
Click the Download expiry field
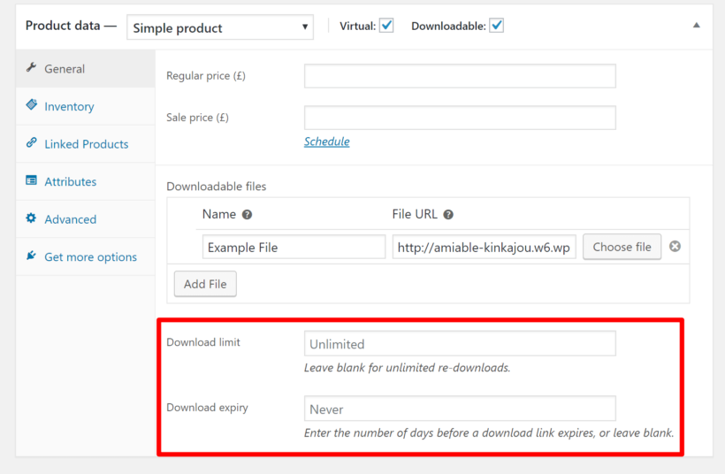point(460,409)
